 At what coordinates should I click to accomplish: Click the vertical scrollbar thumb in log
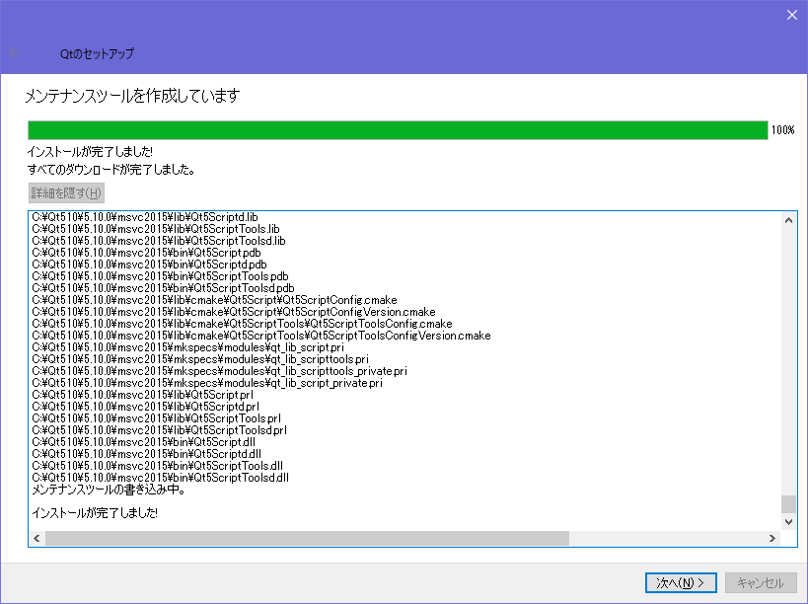(788, 504)
